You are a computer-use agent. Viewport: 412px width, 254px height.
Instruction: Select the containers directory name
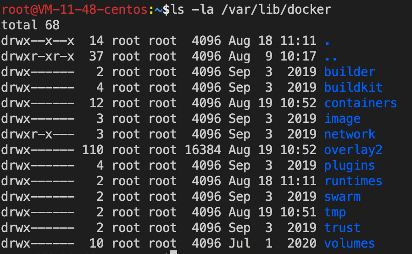(x=361, y=103)
